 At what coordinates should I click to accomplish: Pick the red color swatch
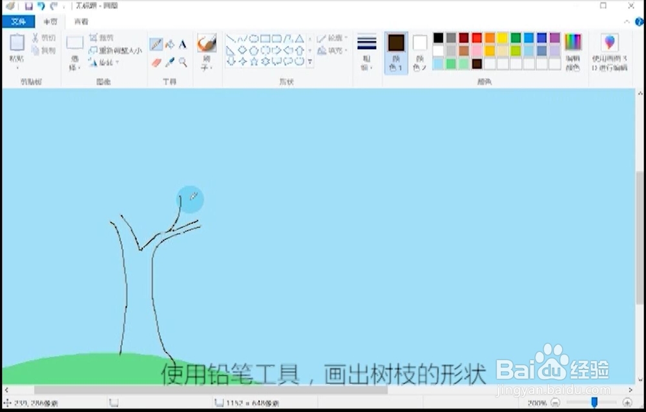(x=475, y=37)
